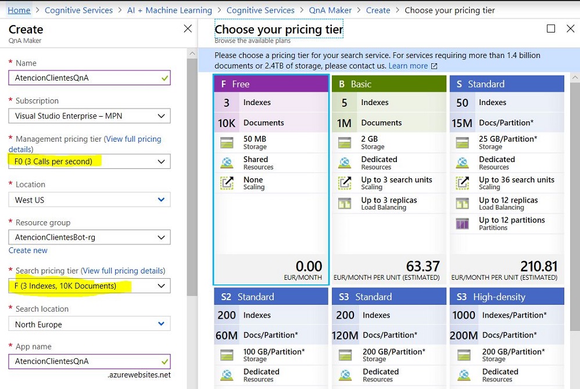Select the B Basic pricing tier card
The width and height of the screenshot is (580, 389).
pyautogui.click(x=389, y=180)
